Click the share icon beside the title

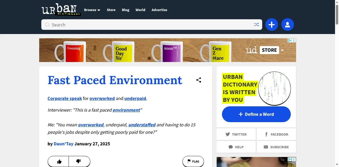point(199,80)
